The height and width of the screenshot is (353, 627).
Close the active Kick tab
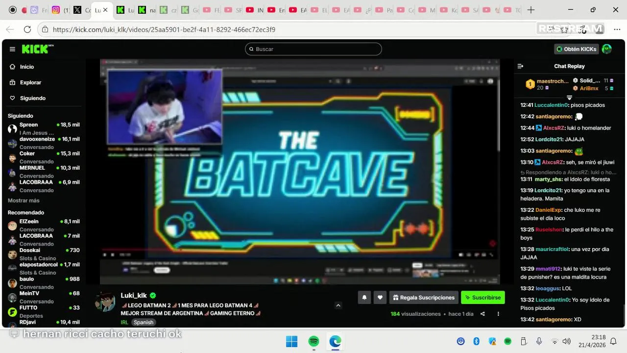pyautogui.click(x=105, y=10)
